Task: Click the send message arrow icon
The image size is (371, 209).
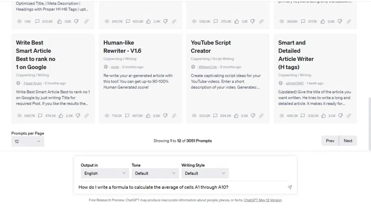Action: coord(290,187)
